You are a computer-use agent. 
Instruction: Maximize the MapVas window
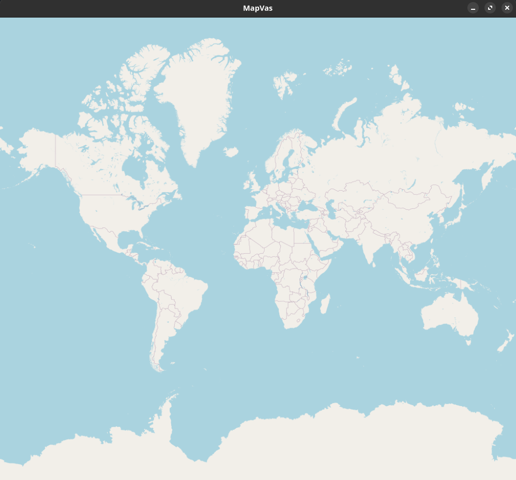pos(490,8)
